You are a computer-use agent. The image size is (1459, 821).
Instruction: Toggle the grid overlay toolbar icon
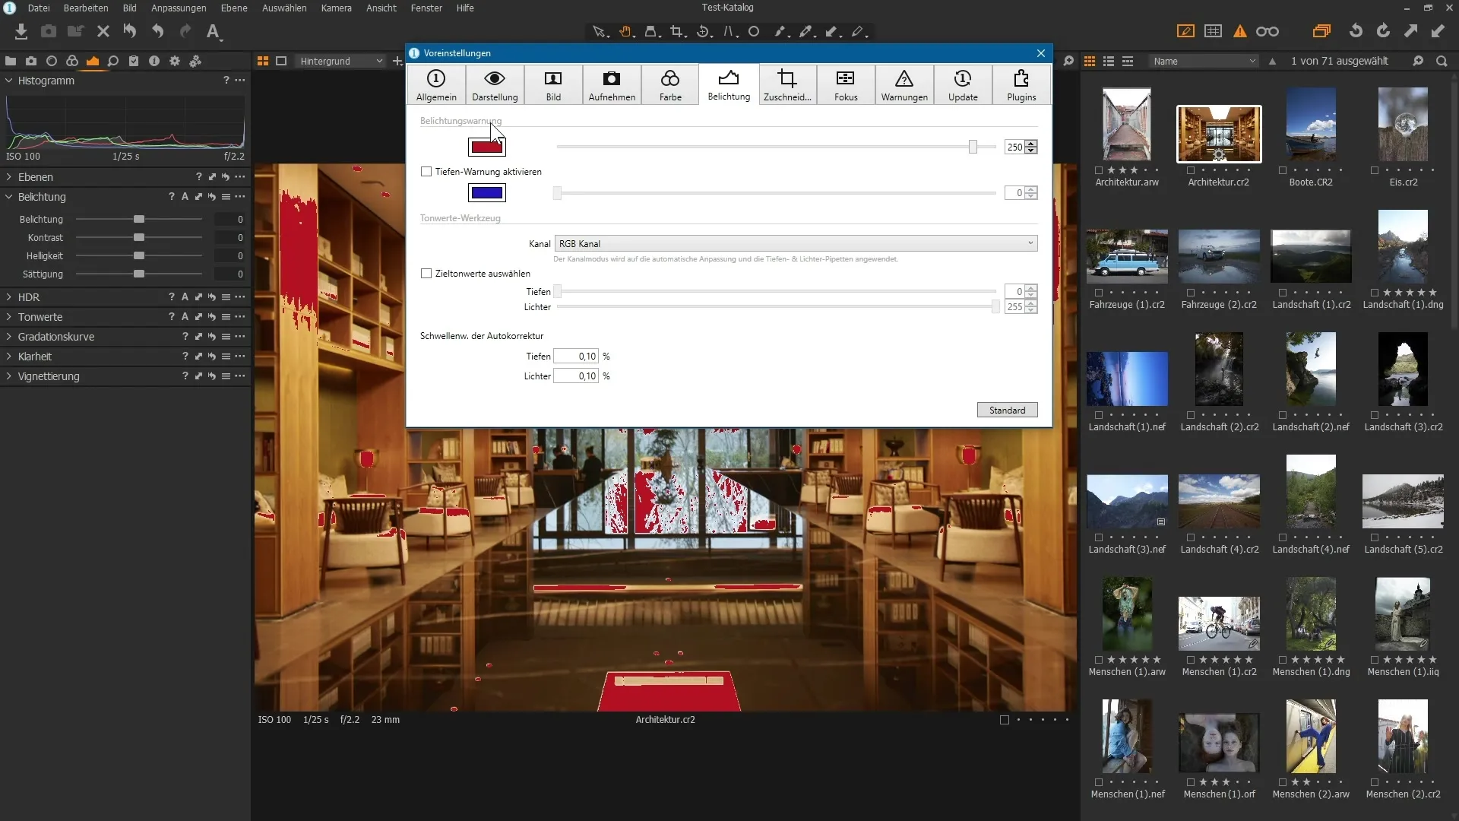point(1214,31)
